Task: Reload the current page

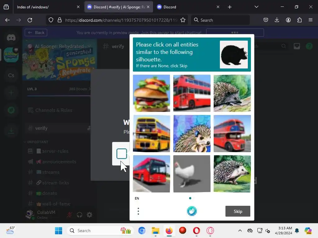Action: 30,20
